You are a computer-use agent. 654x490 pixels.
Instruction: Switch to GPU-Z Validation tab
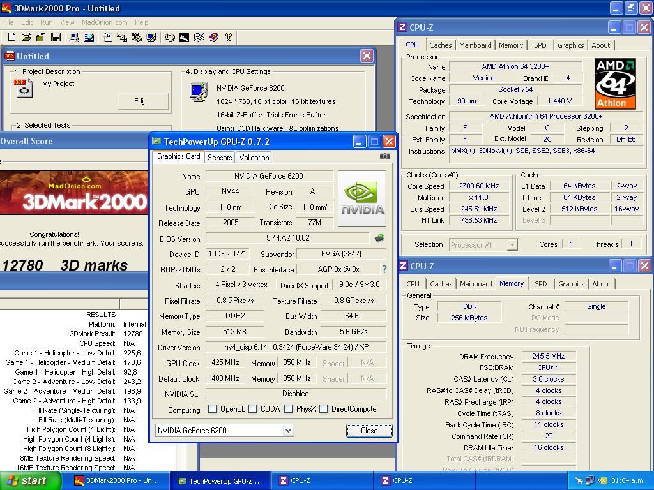pyautogui.click(x=254, y=157)
